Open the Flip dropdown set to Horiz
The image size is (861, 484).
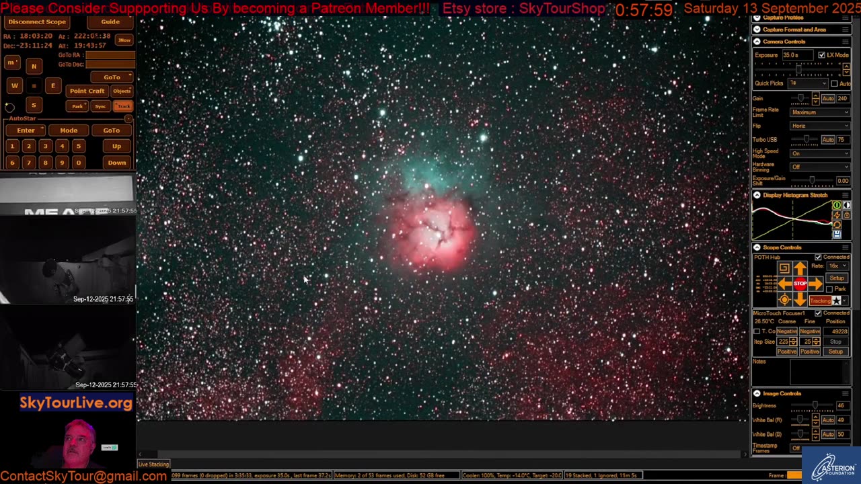[820, 126]
